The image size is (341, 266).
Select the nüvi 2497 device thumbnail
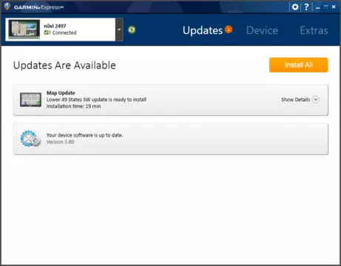tap(24, 30)
